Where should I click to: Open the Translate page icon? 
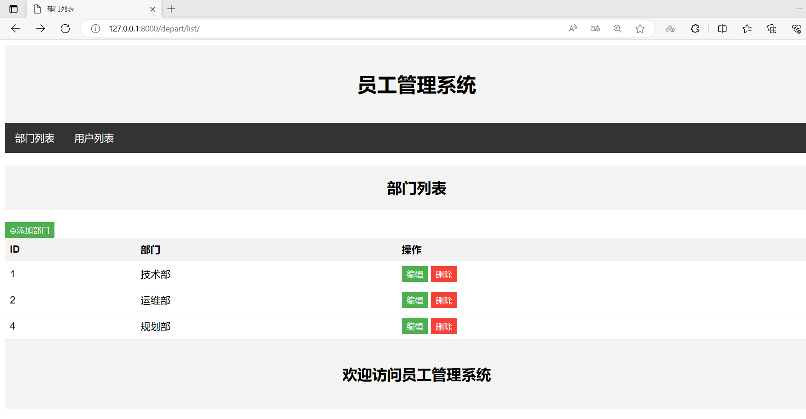pos(595,29)
